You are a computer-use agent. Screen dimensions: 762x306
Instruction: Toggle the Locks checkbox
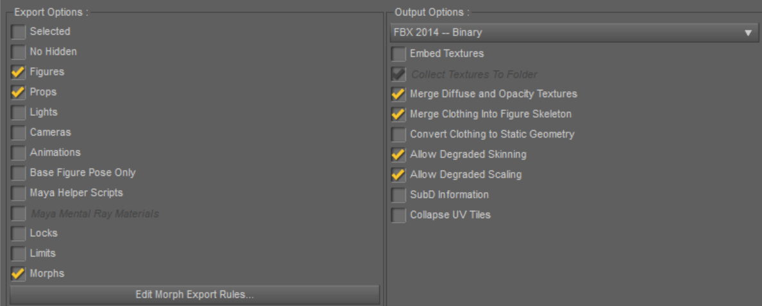click(19, 233)
